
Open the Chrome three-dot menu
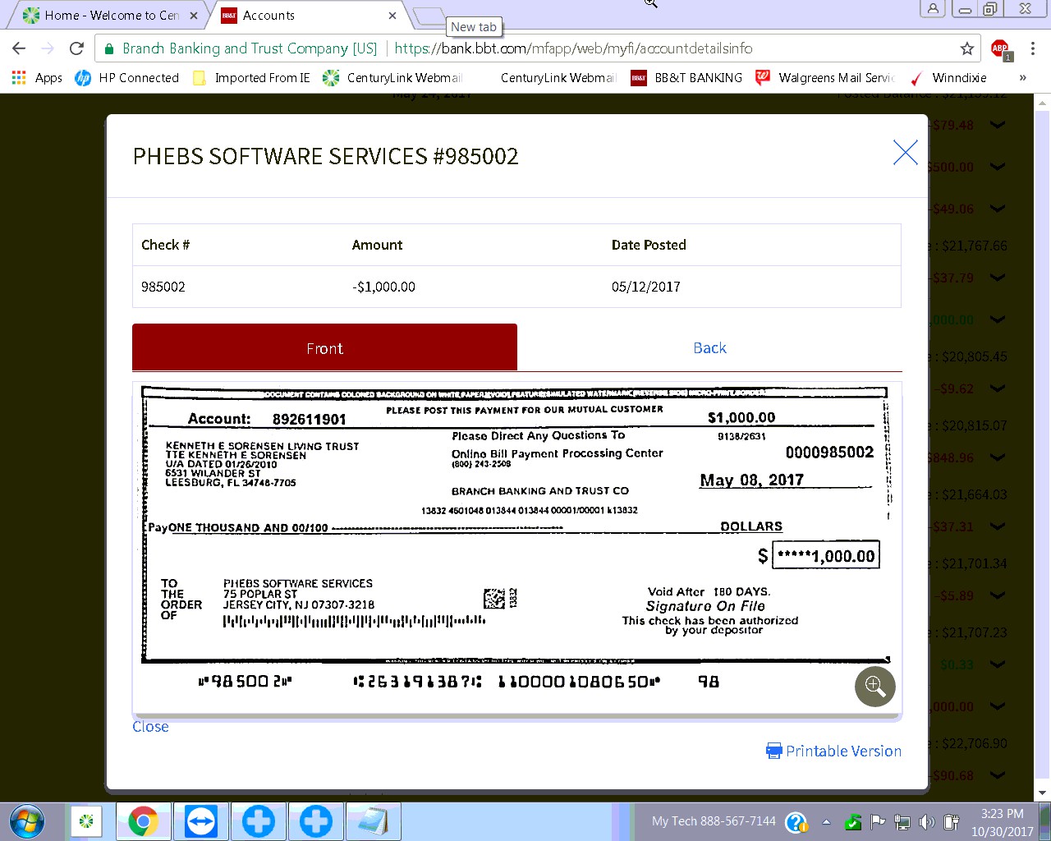click(1033, 48)
